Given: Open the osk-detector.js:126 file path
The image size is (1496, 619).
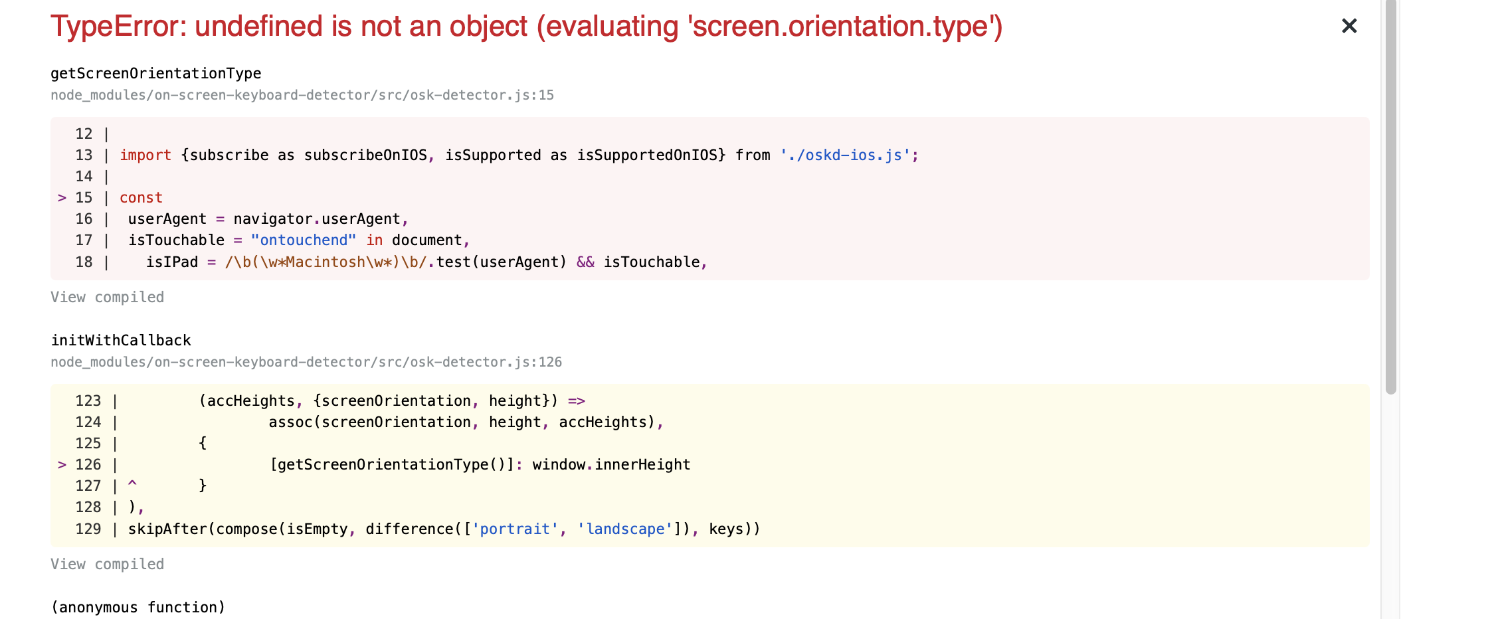Looking at the screenshot, I should [306, 362].
